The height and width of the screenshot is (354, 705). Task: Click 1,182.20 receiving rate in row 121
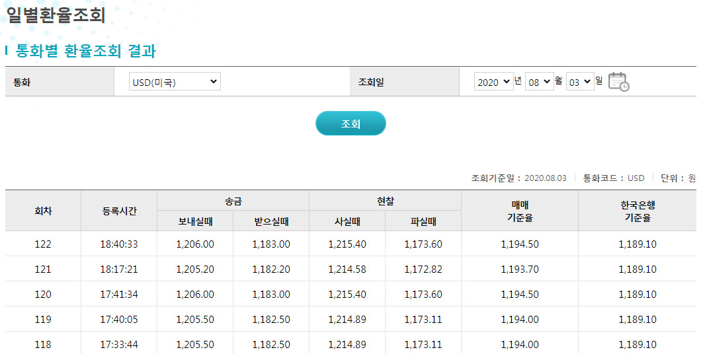coord(271,269)
